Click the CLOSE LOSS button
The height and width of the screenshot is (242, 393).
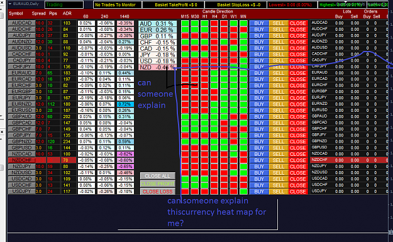pyautogui.click(x=157, y=192)
